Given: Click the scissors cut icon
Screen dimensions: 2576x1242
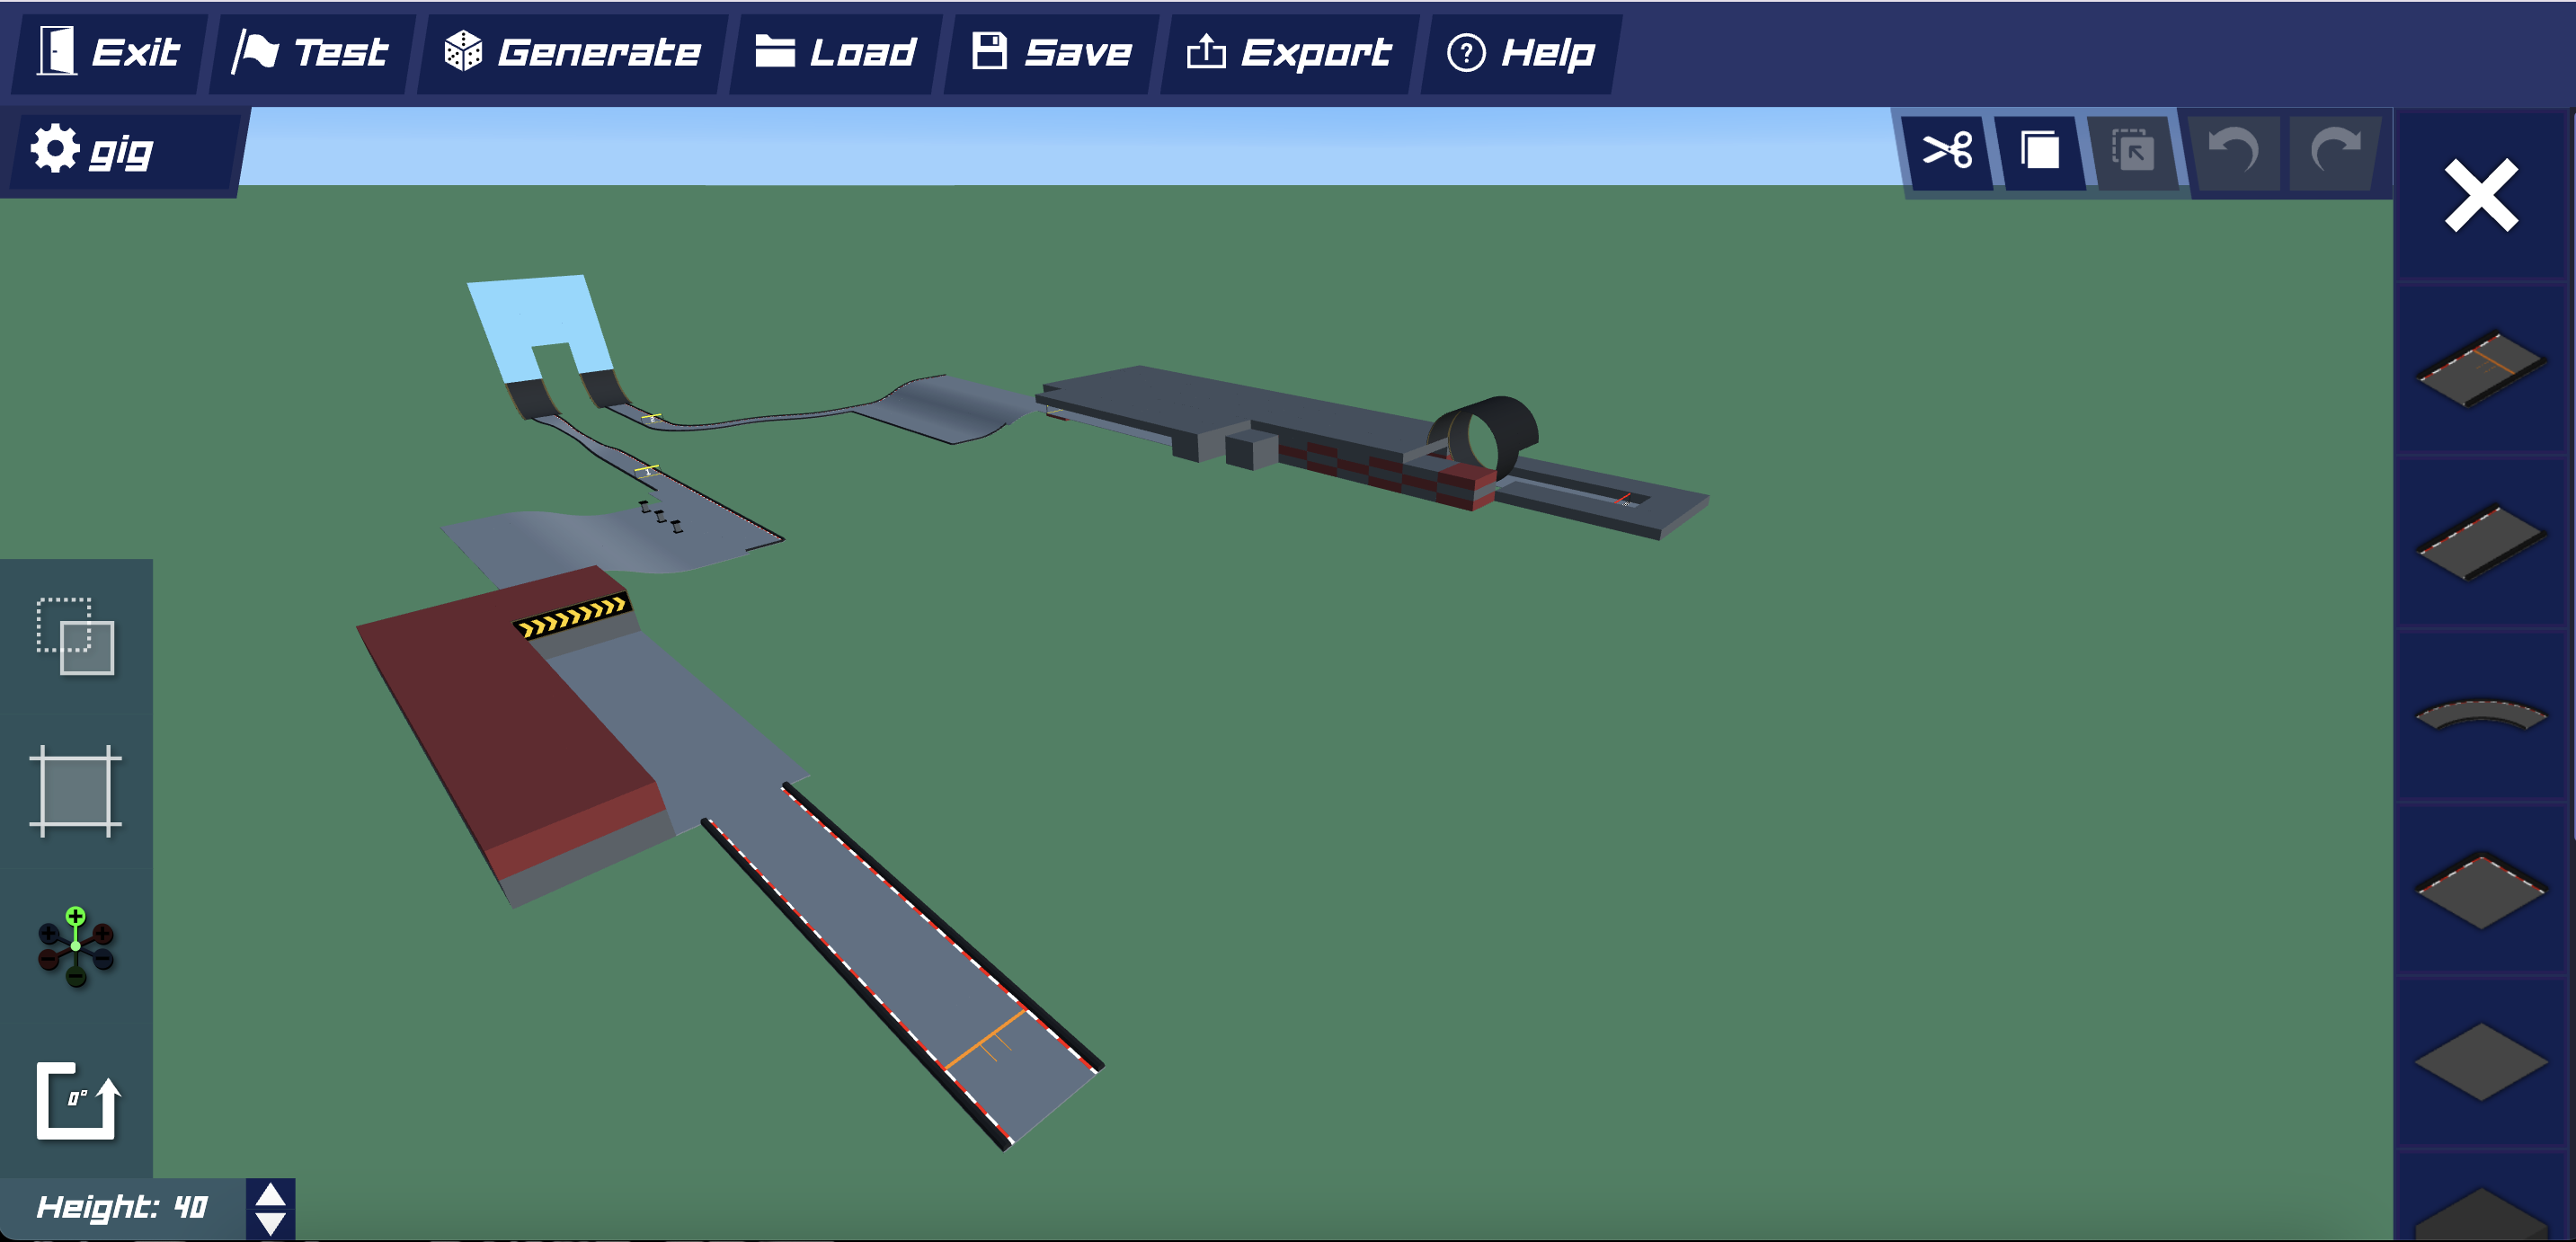Looking at the screenshot, I should click(x=1946, y=152).
